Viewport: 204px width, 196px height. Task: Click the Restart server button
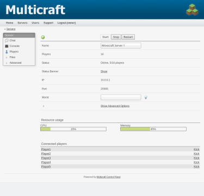click(128, 37)
